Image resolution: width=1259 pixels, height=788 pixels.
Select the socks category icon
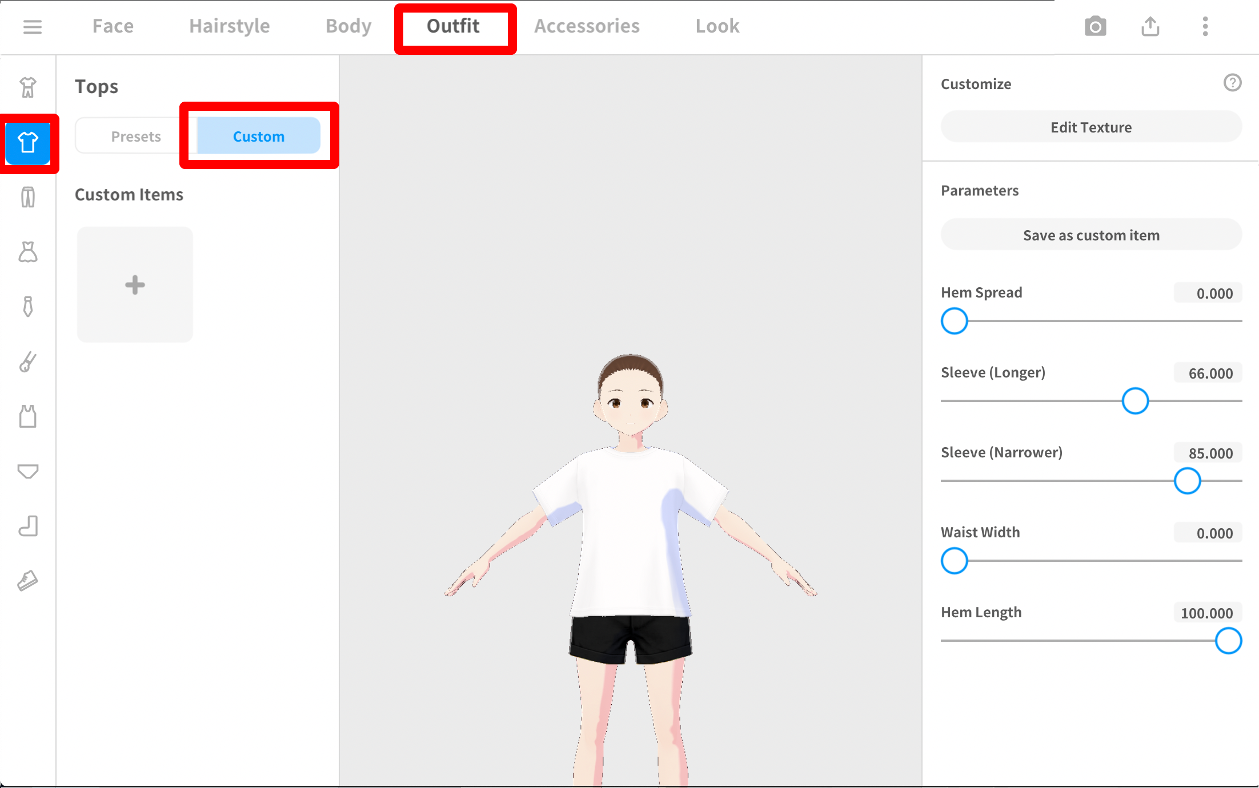(x=28, y=526)
